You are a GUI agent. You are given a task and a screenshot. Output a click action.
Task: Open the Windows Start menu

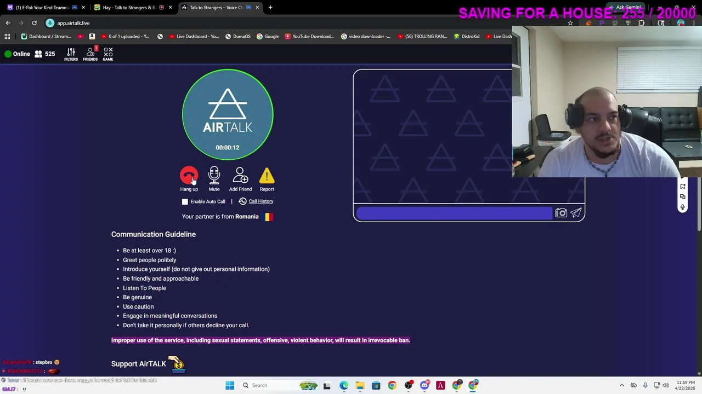pyautogui.click(x=230, y=385)
